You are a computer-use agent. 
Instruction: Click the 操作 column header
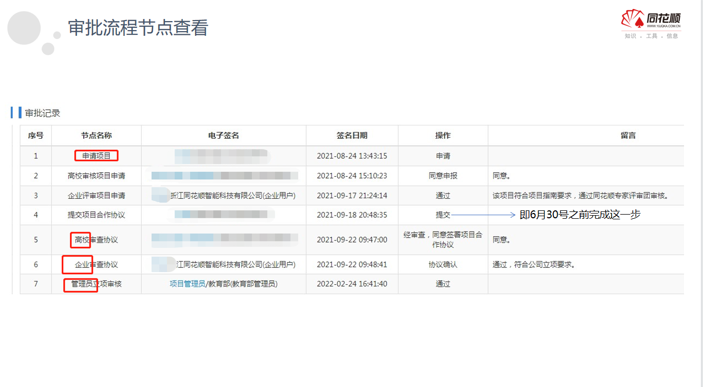(x=443, y=136)
